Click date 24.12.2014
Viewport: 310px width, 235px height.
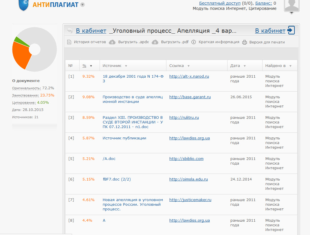tap(241, 179)
